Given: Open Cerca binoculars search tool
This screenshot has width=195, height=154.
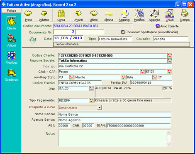Looking at the screenshot, I should pyautogui.click(x=61, y=15).
